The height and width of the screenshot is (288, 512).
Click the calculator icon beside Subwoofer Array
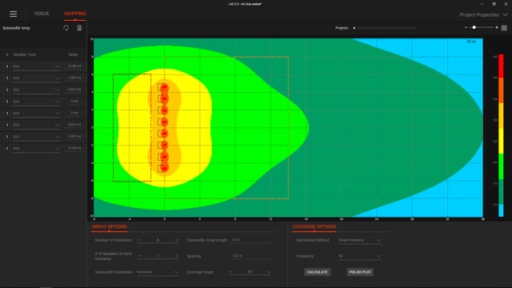[x=79, y=28]
